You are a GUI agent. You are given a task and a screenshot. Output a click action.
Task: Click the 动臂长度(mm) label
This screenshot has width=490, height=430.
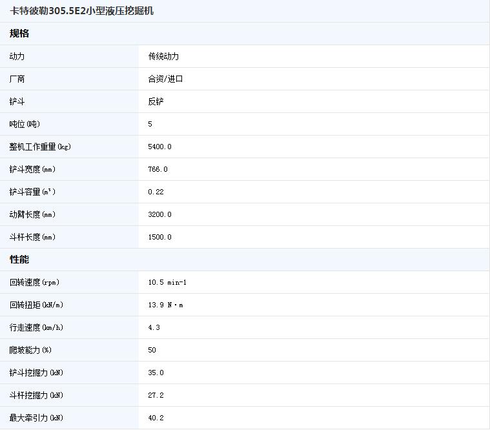click(x=32, y=214)
